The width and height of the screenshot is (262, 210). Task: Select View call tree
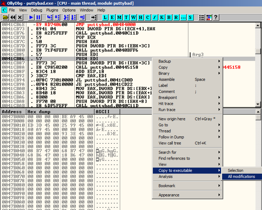188,143
